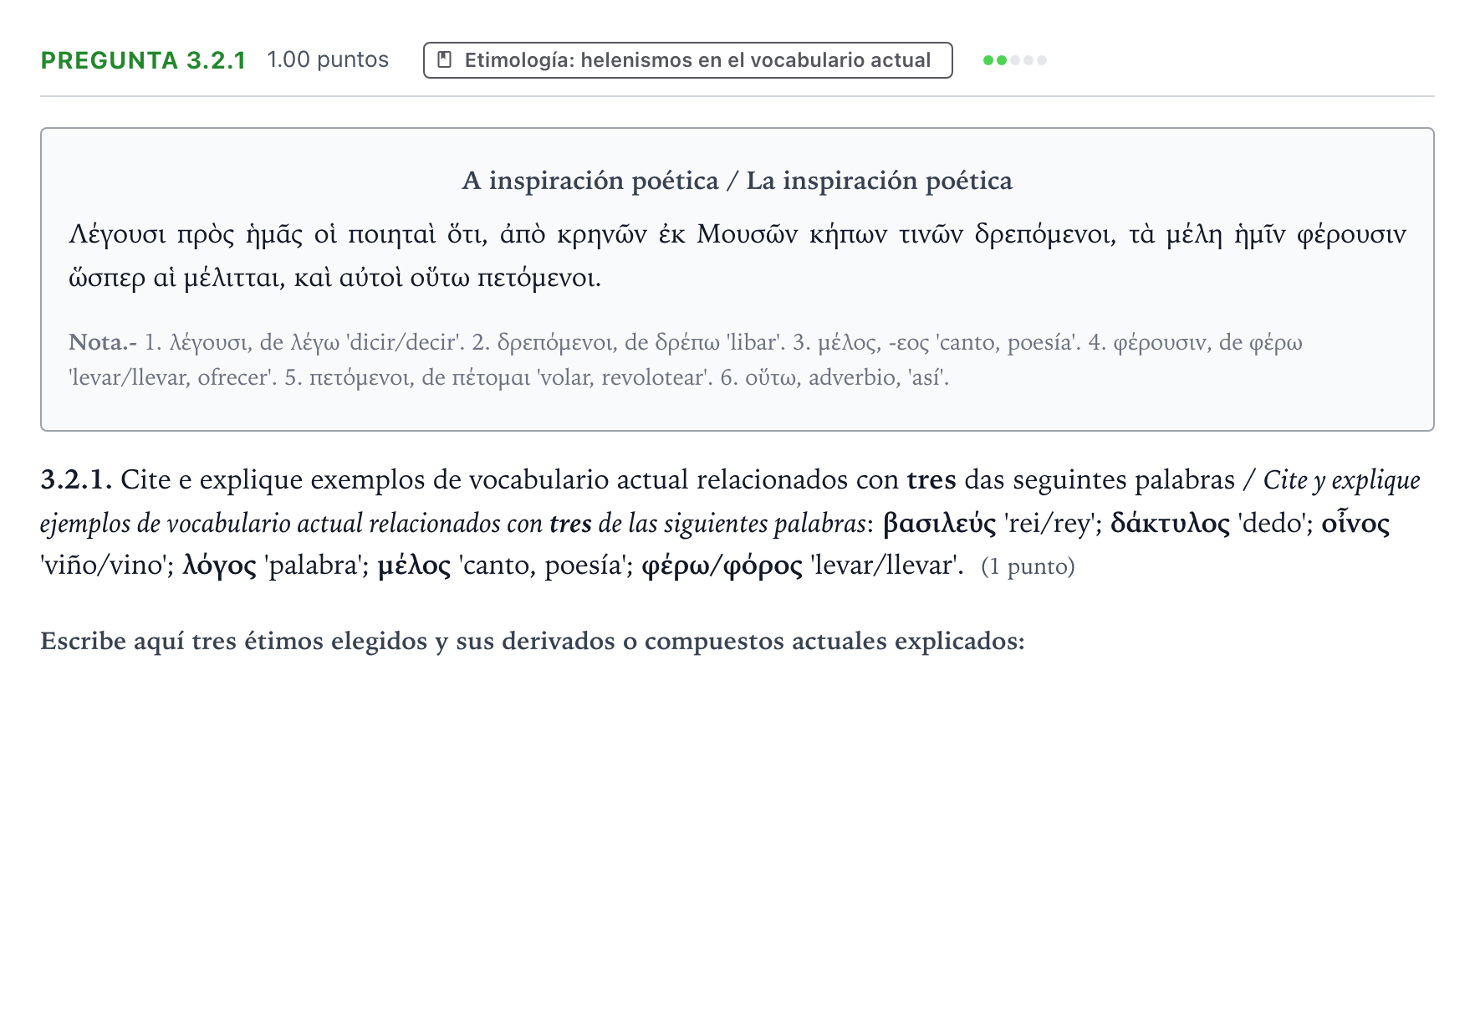Click the bold word 'δάκτυλος' in the question
Image resolution: width=1475 pixels, height=1029 pixels.
(1170, 524)
